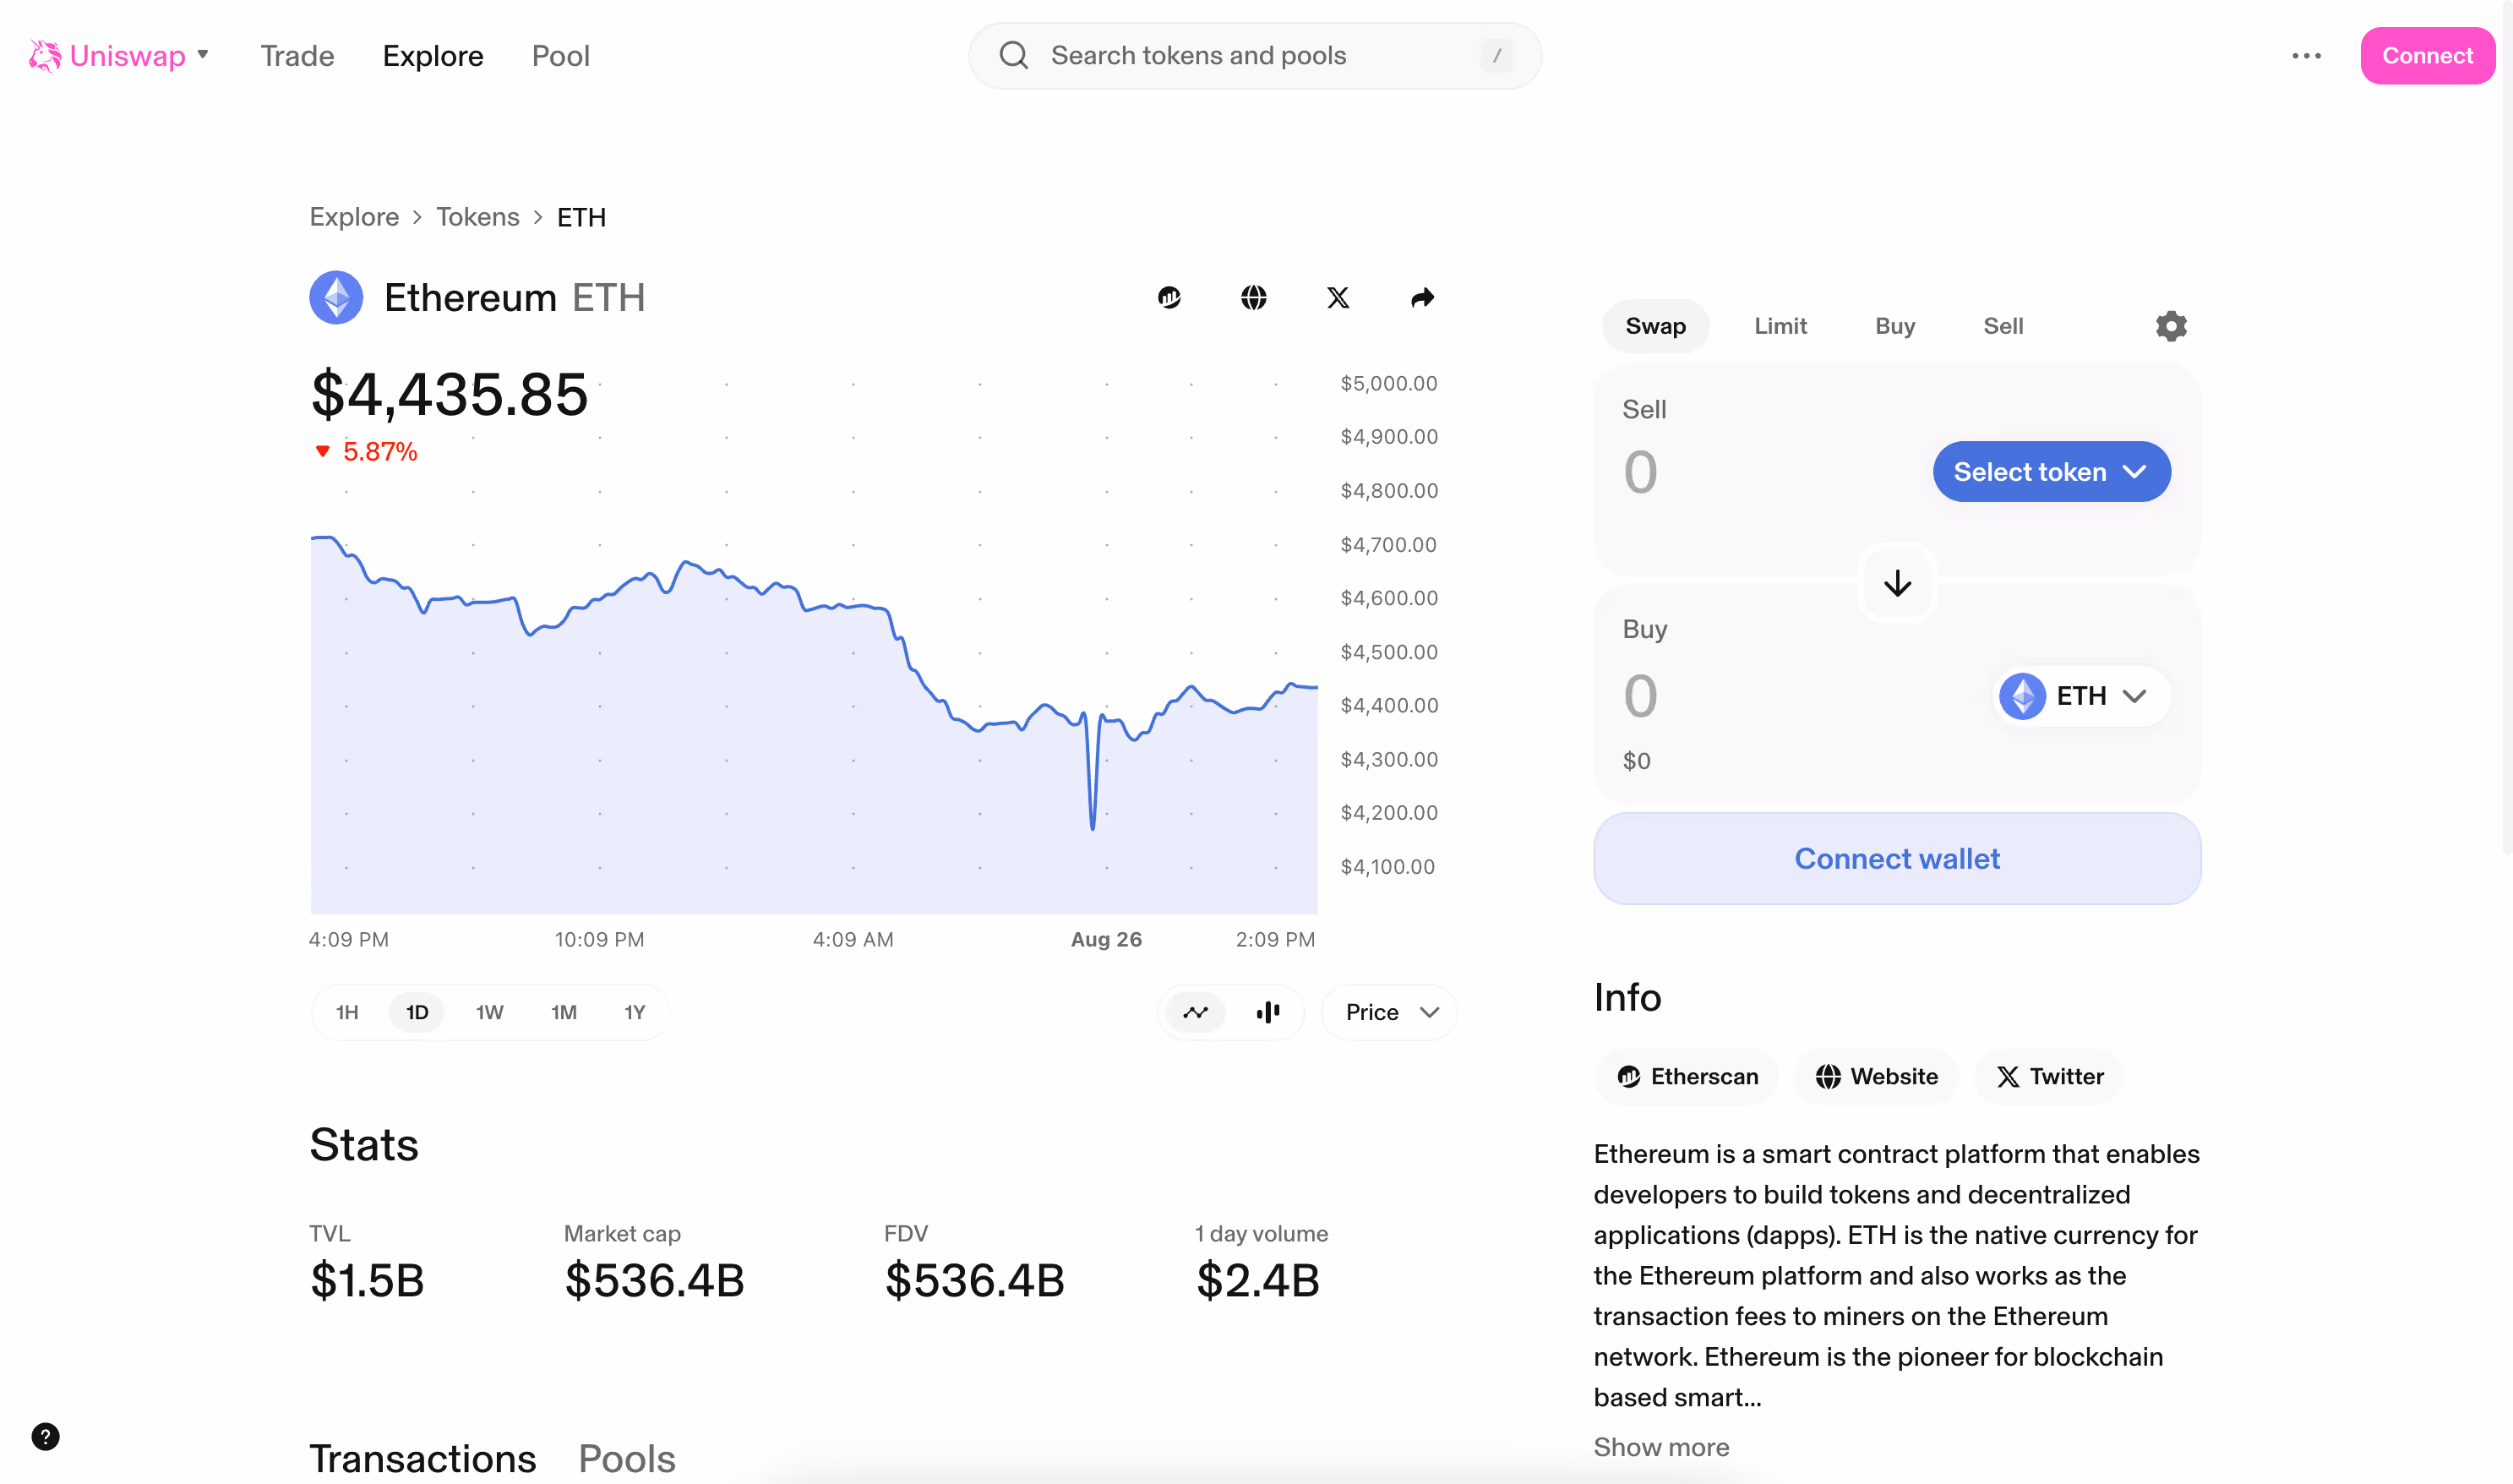Screen dimensions: 2513x1484
Task: Open the Etherscan info link
Action: point(1687,1076)
